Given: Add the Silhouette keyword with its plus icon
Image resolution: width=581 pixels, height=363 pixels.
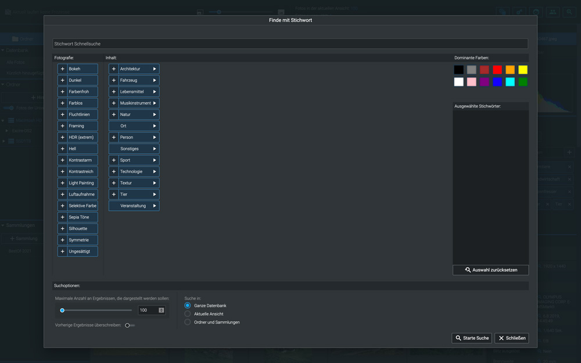Looking at the screenshot, I should (x=63, y=228).
